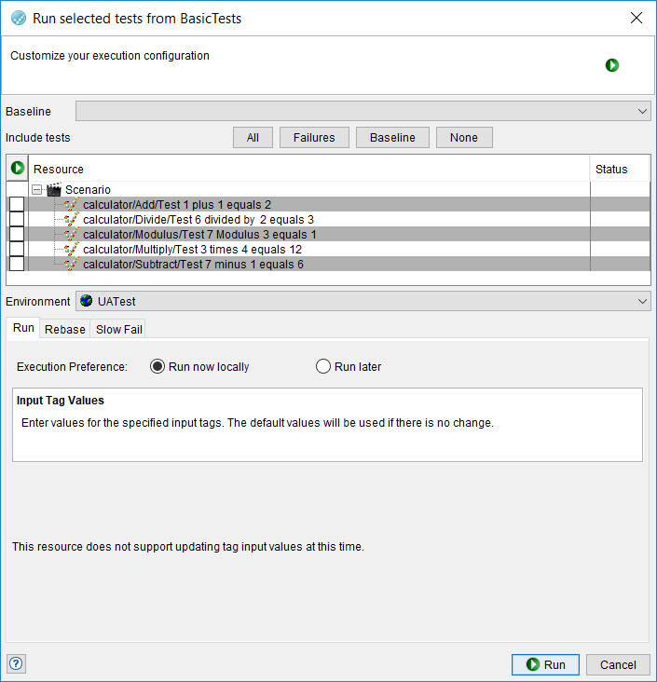The width and height of the screenshot is (657, 682).
Task: Click the globe icon next to UATest
Action: [86, 301]
